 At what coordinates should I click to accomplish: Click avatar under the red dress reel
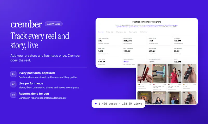(169, 84)
